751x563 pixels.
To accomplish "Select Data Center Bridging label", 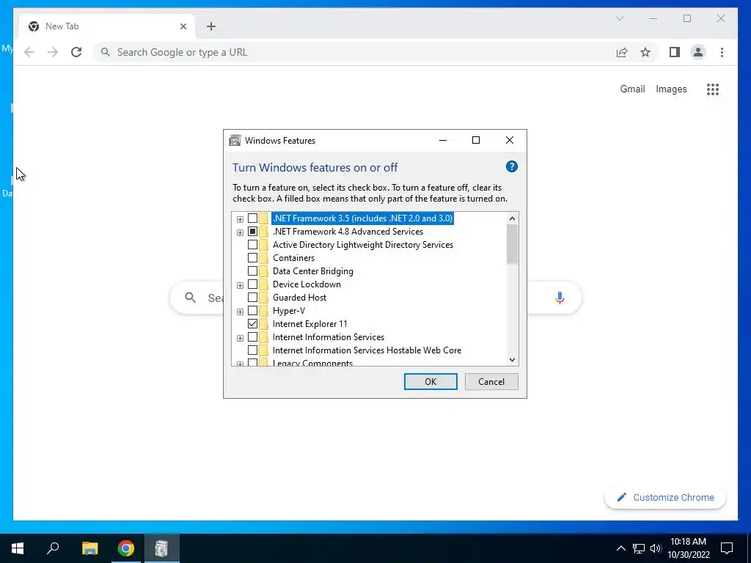I will [312, 271].
